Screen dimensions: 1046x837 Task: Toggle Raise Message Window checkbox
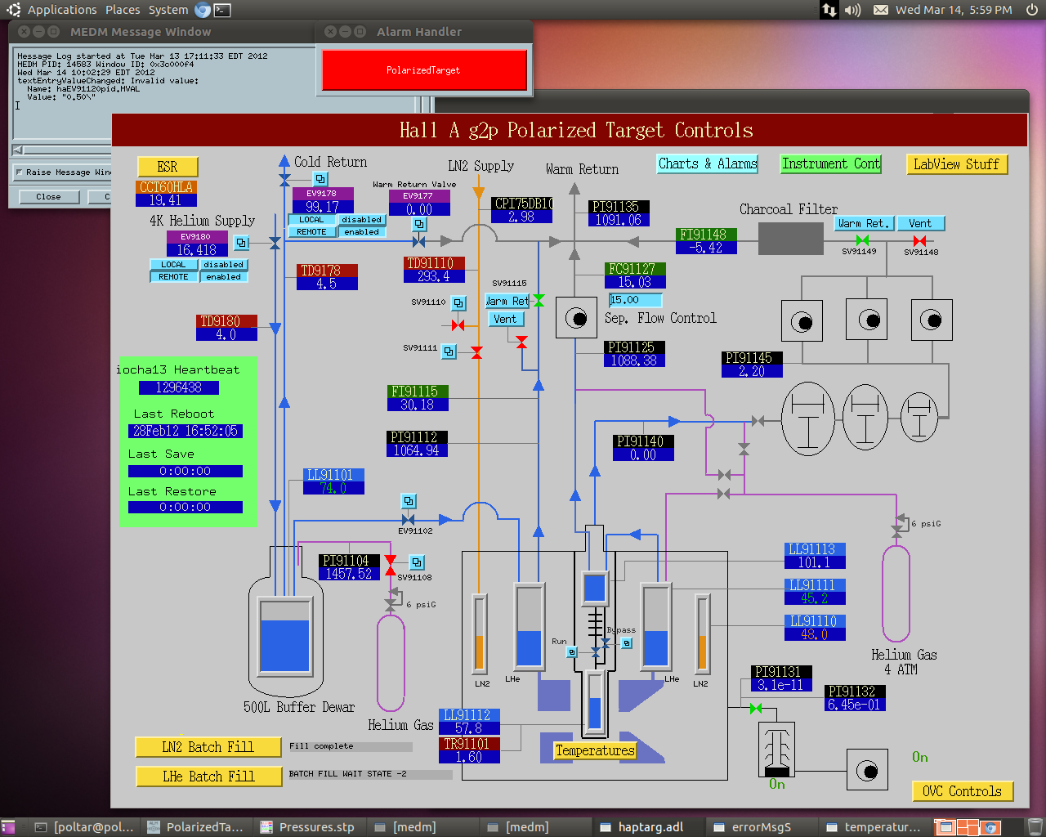(x=20, y=172)
